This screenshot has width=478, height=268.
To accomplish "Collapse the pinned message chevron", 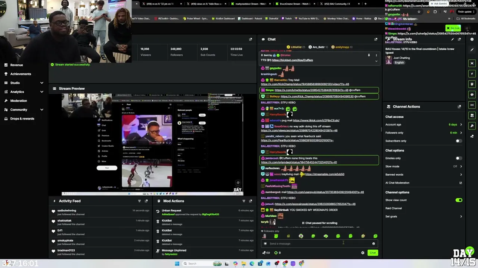I will coord(376,61).
